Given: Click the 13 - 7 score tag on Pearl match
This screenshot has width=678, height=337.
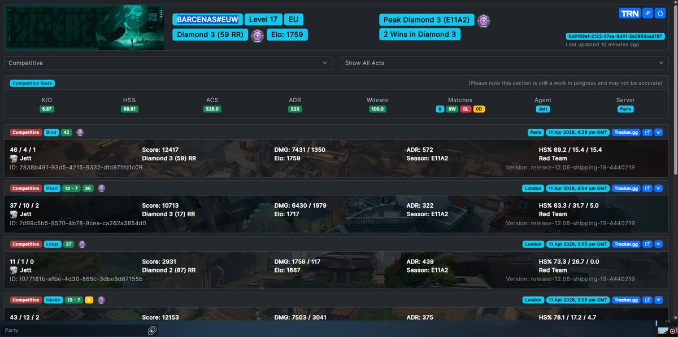Looking at the screenshot, I should coord(71,188).
